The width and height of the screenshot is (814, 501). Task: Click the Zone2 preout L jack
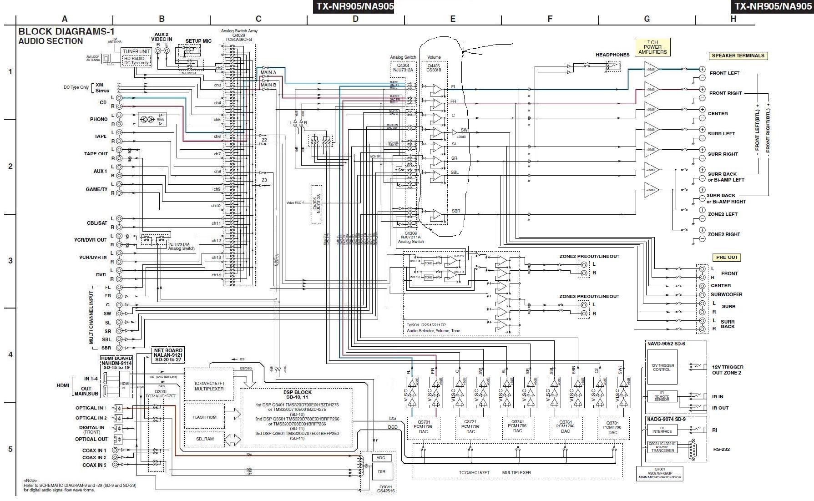tap(584, 264)
